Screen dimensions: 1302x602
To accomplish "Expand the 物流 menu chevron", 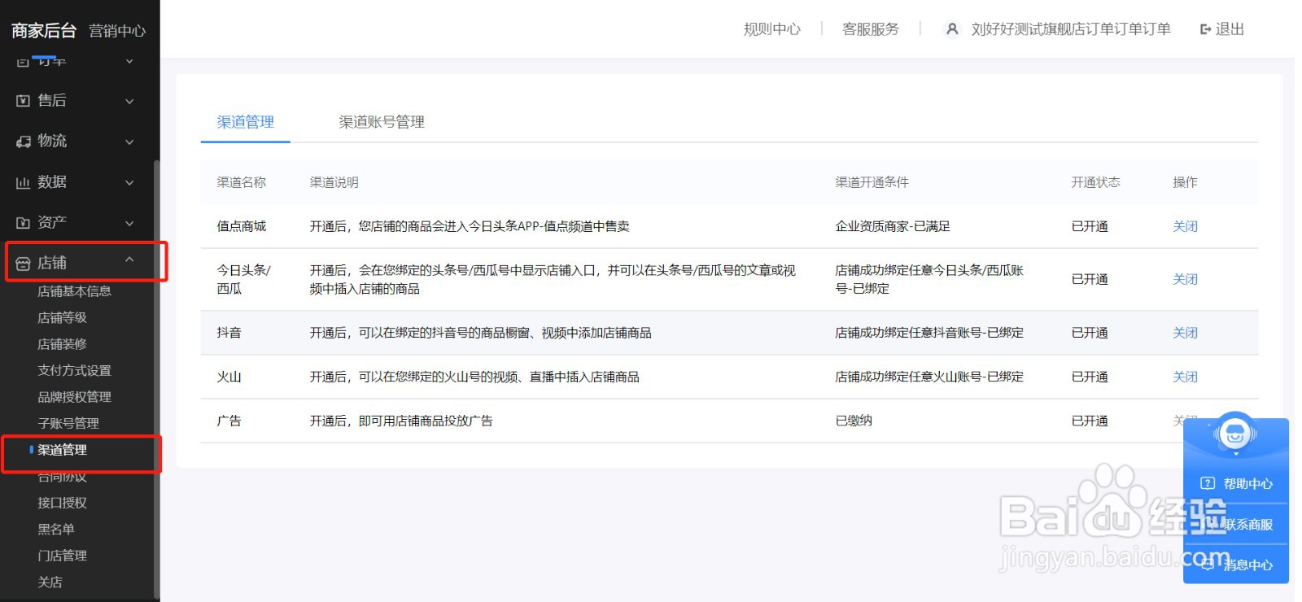I will click(x=129, y=142).
